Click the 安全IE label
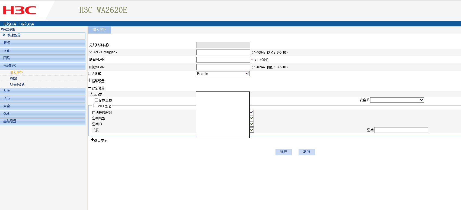 (x=364, y=100)
